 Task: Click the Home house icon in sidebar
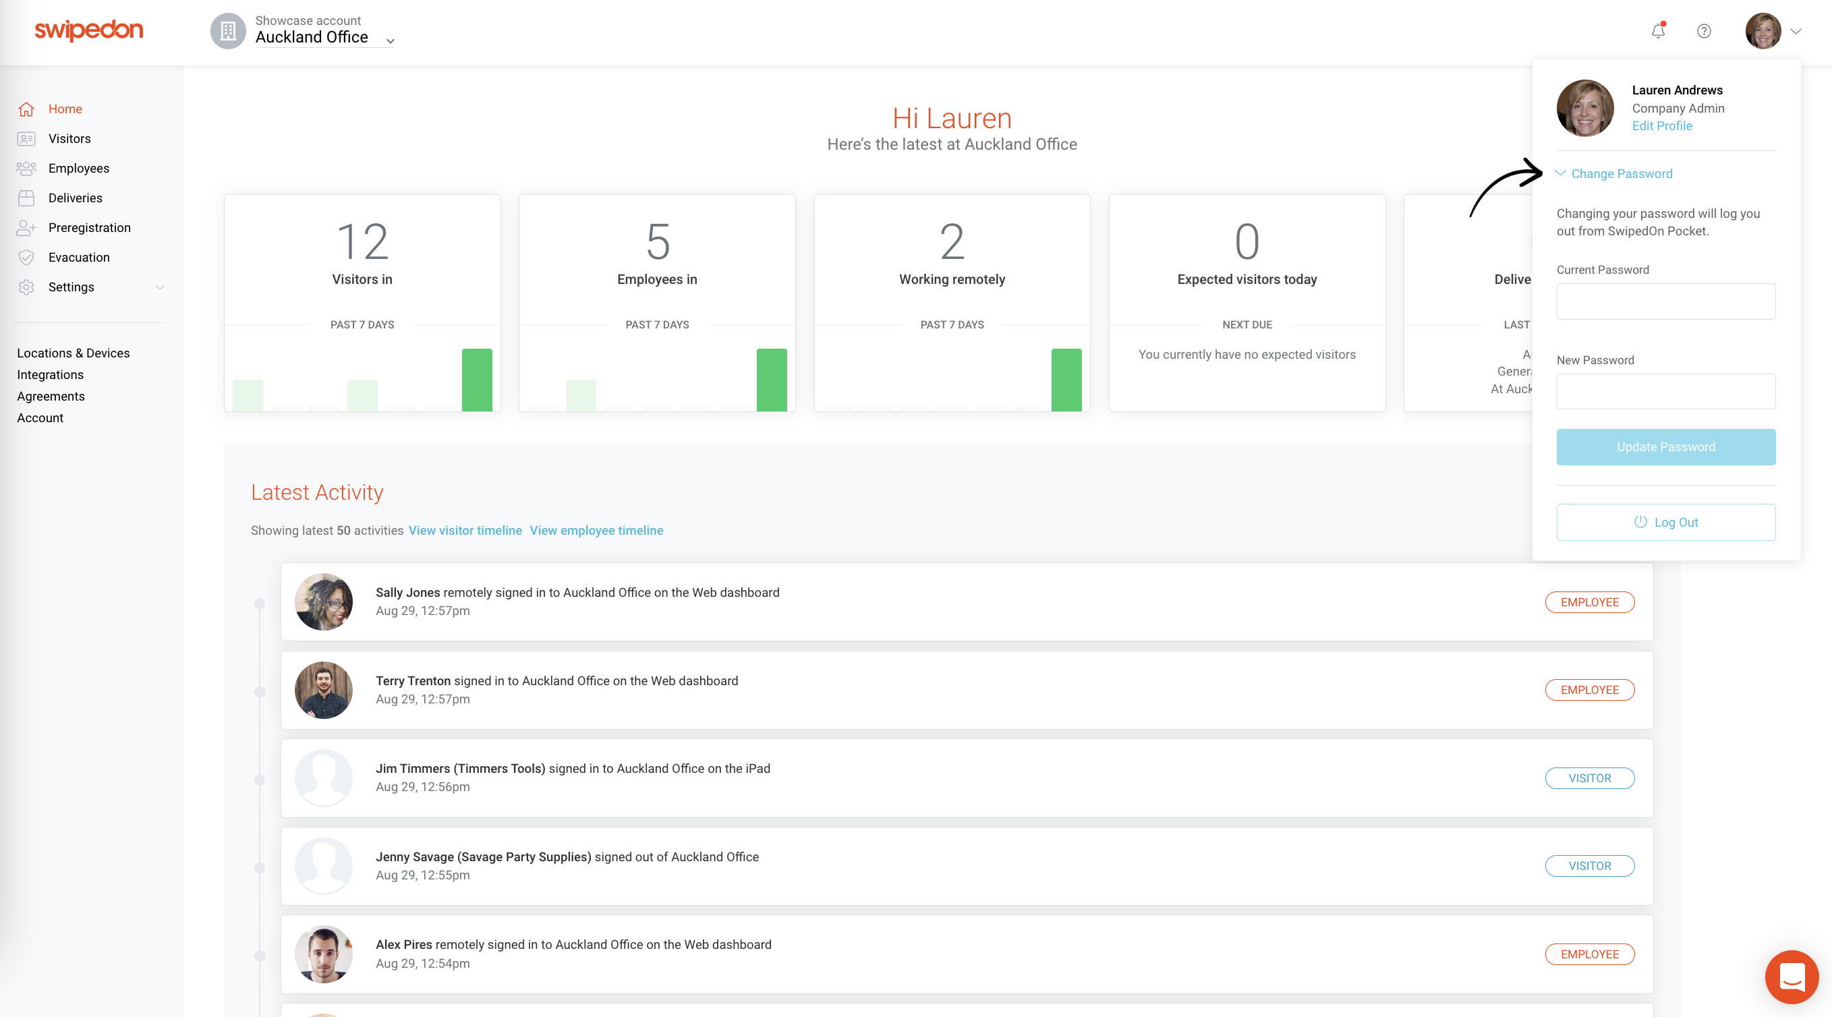26,109
